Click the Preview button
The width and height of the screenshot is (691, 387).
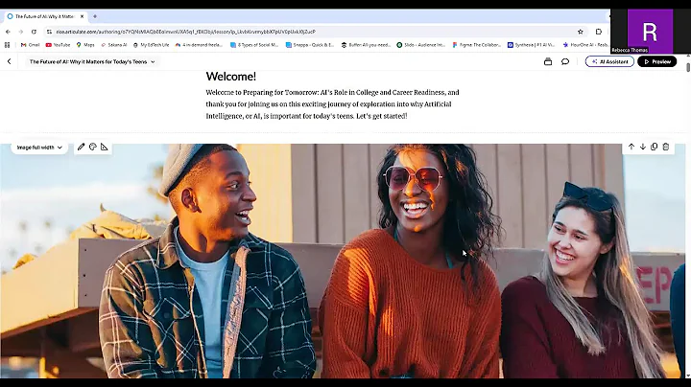656,61
